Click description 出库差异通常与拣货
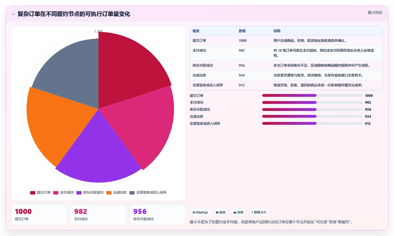The width and height of the screenshot is (394, 236). point(318,75)
